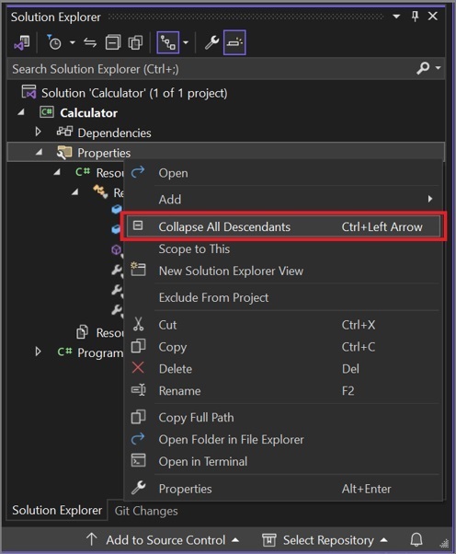The width and height of the screenshot is (456, 554).
Task: Expand the Program C# file node
Action: click(x=38, y=352)
